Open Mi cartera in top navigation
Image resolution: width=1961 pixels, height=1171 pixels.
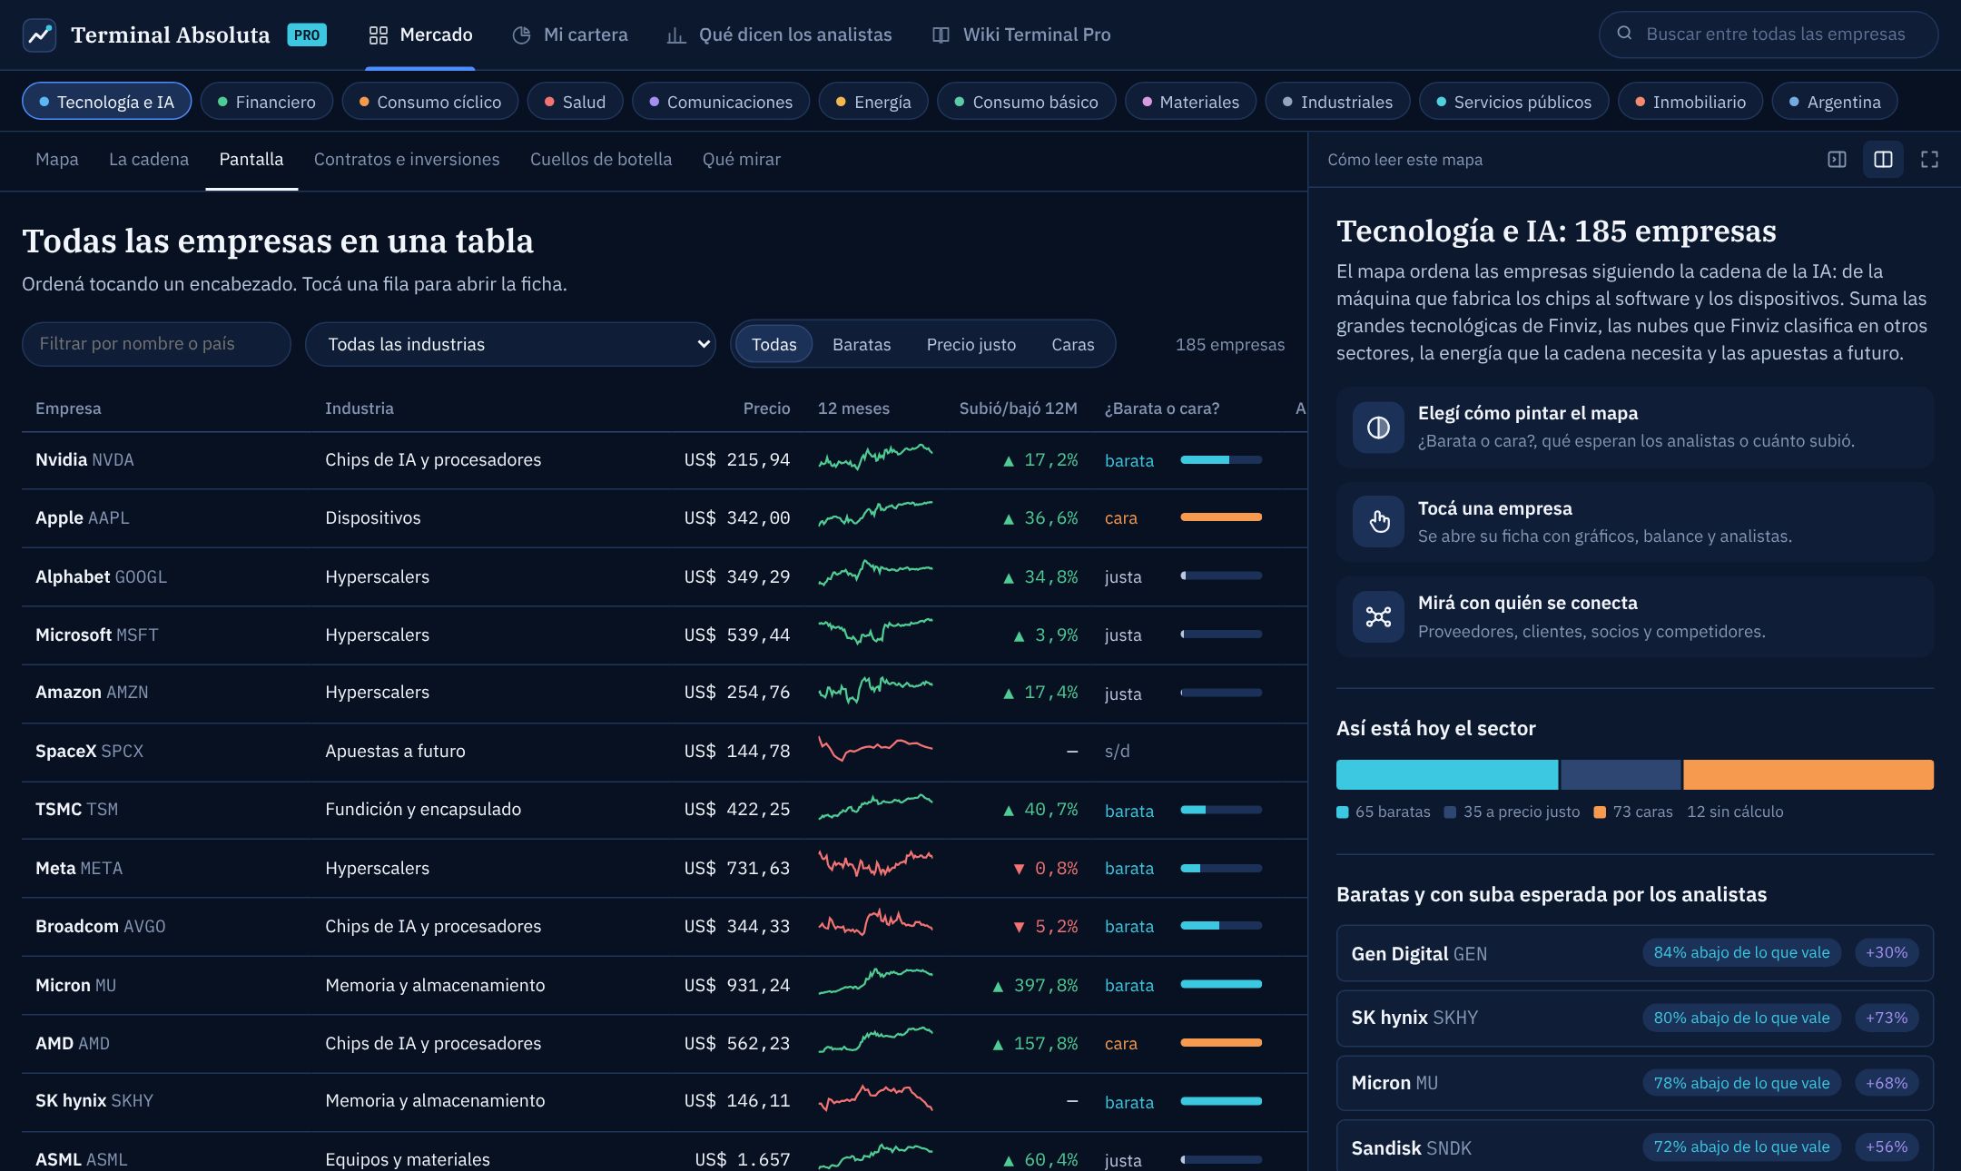[x=570, y=34]
